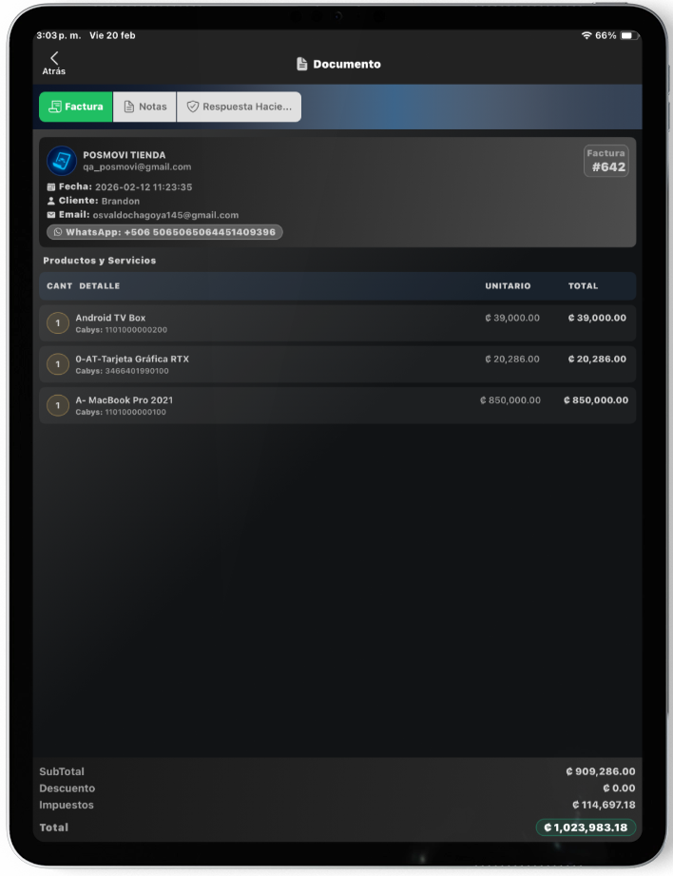Screen dimensions: 673x876
Task: Tap the back arrow labeled Atrás
Action: pos(54,63)
